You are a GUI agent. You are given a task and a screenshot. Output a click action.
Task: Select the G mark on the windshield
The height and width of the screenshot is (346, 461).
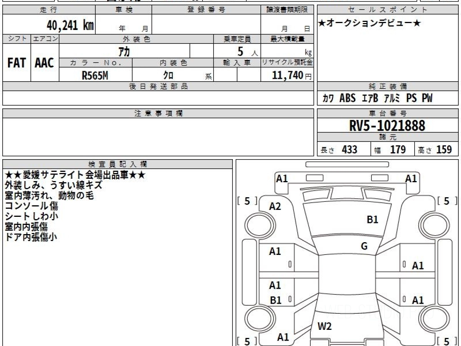pyautogui.click(x=364, y=246)
